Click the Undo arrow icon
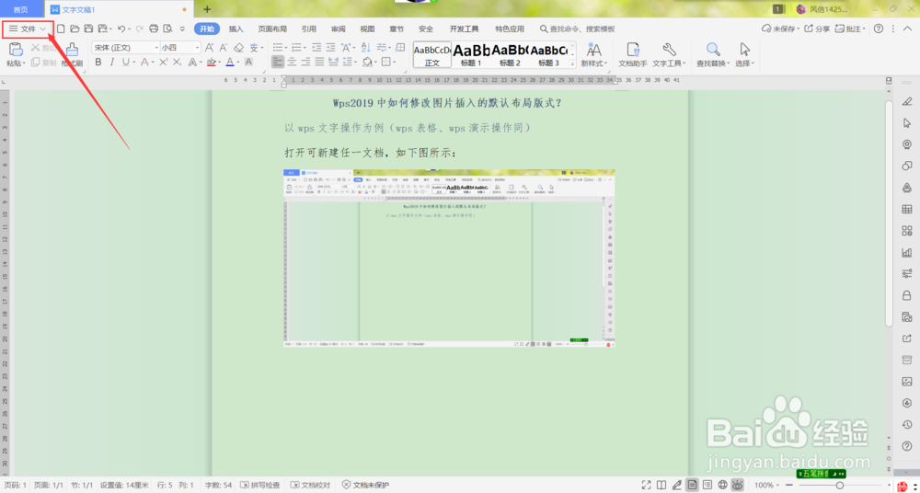Viewport: 920px width, 493px height. point(121,29)
